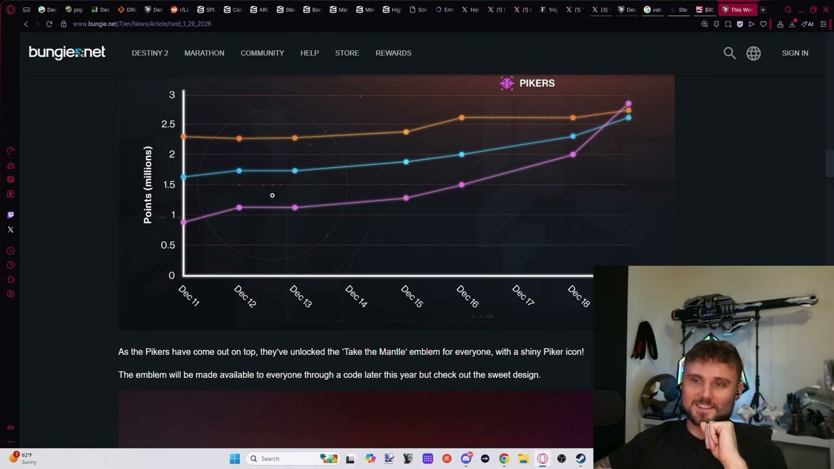
Task: Open the language globe selector
Action: point(753,53)
